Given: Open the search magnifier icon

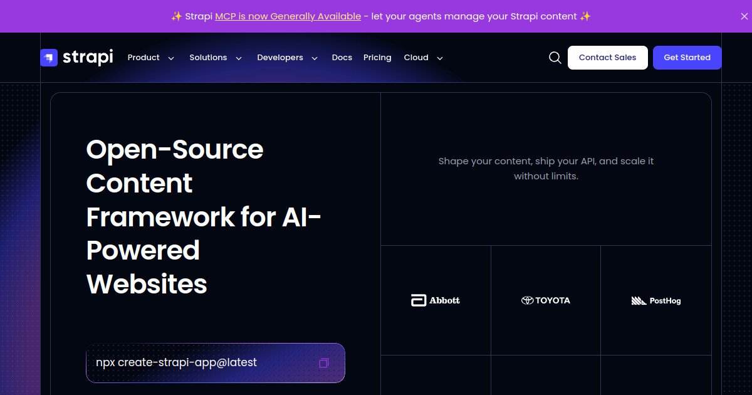Looking at the screenshot, I should click(x=555, y=58).
